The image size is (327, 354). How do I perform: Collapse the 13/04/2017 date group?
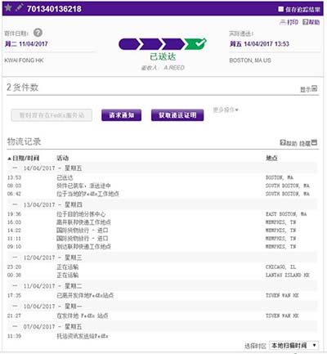pos(15,204)
